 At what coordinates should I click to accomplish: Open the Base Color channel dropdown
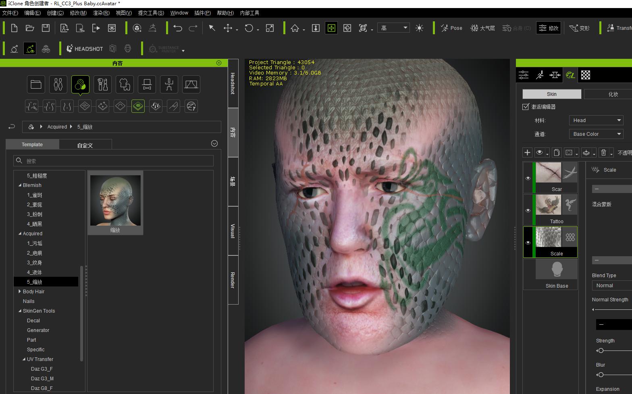pyautogui.click(x=596, y=134)
